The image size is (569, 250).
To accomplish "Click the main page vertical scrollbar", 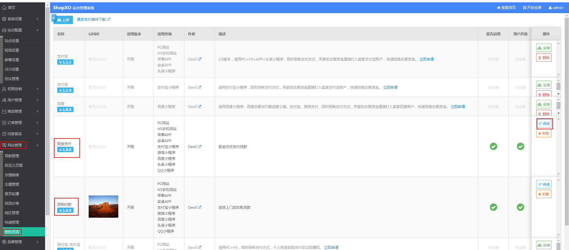I will (567, 122).
